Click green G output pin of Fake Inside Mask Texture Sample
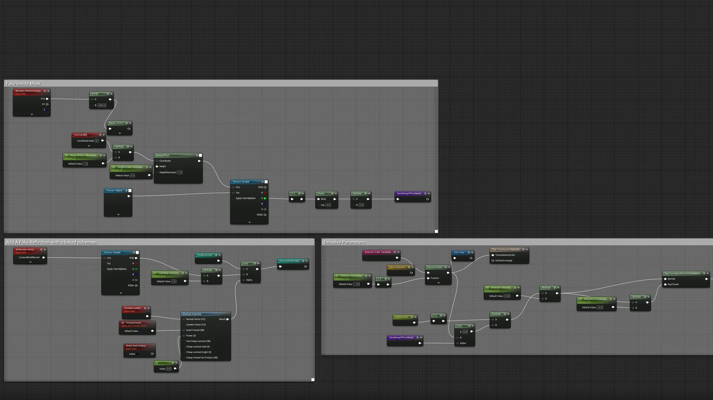713x400 pixels. tap(265, 198)
